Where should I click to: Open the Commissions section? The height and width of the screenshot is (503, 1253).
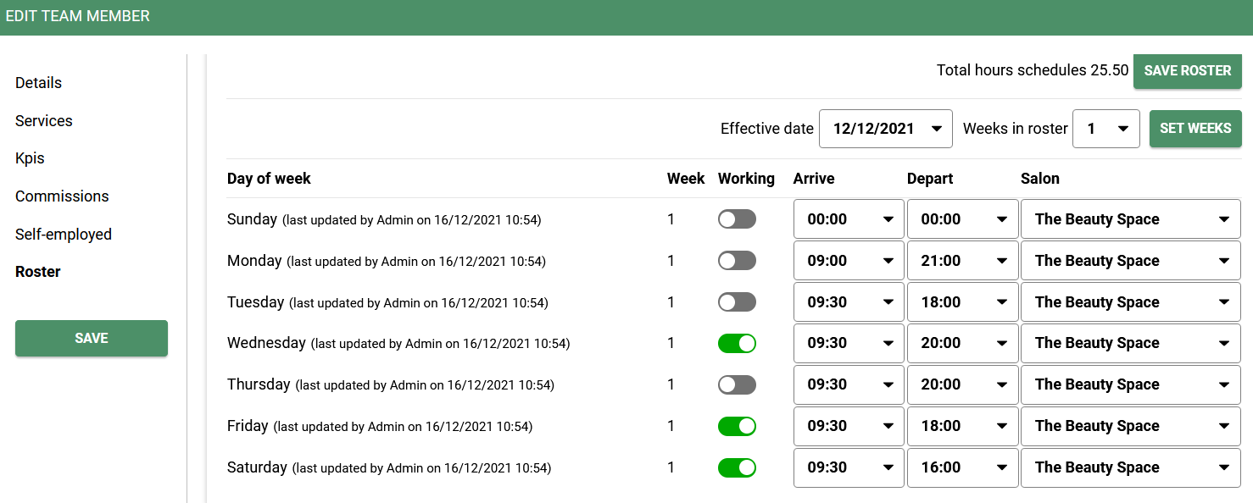tap(62, 196)
